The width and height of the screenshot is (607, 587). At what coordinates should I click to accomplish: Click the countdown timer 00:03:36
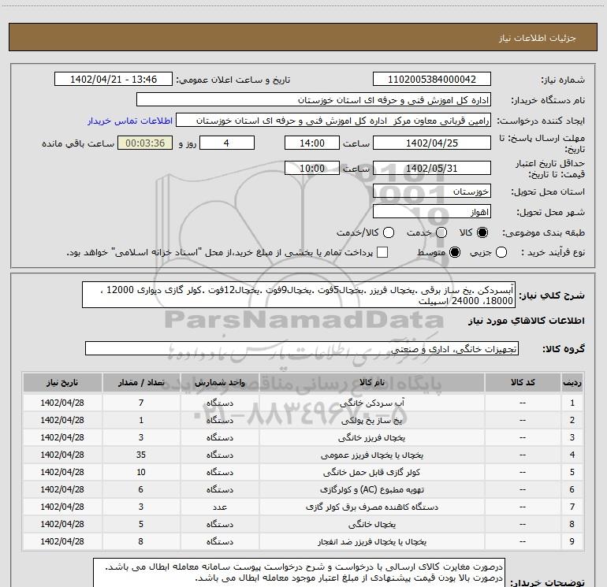[x=145, y=143]
